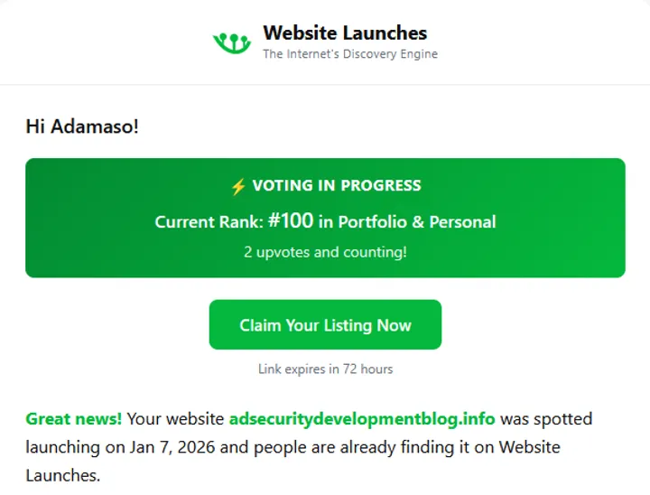Screen dimensions: 650x495
Task: Click the words "Your website" in paragraph
Action: click(x=176, y=419)
